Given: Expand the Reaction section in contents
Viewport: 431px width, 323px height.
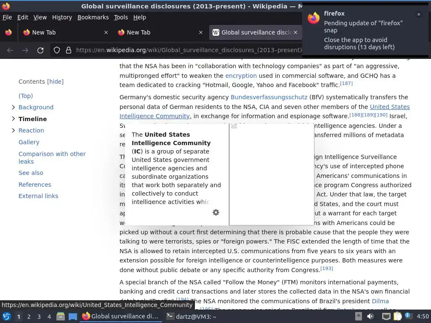Looking at the screenshot, I should coord(13,130).
